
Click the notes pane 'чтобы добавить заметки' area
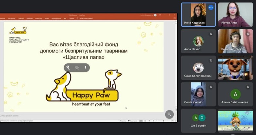[10, 116]
